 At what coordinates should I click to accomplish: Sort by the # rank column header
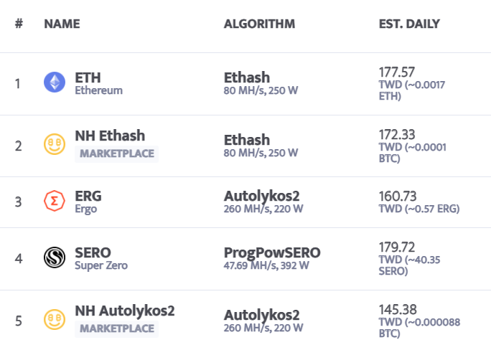tap(19, 24)
